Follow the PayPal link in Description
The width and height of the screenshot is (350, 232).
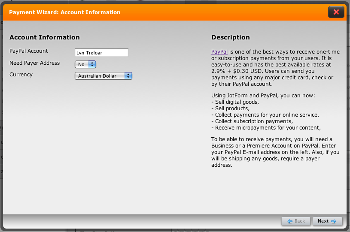coord(219,52)
